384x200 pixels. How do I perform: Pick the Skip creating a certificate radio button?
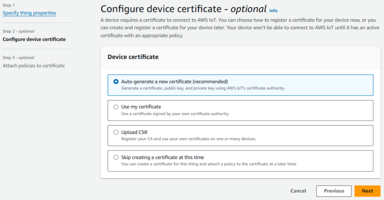coord(116,157)
